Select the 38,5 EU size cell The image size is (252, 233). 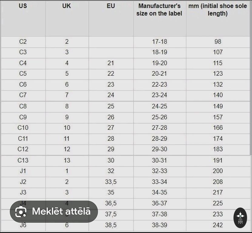click(111, 225)
